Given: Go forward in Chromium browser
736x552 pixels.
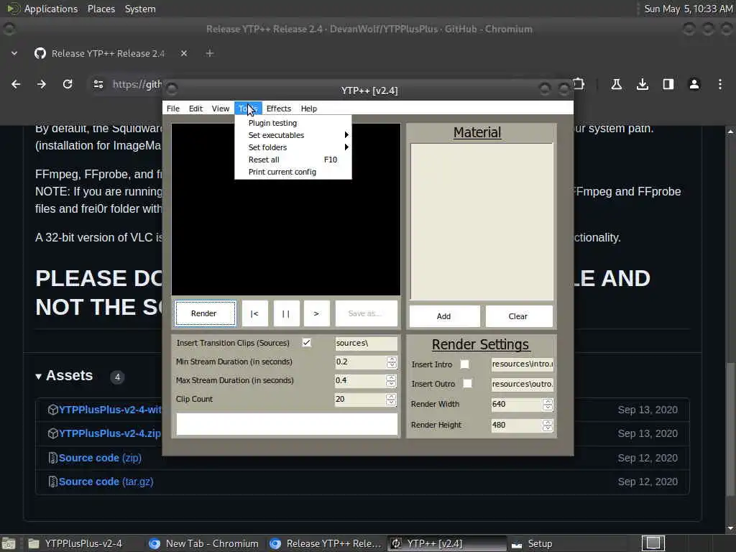Looking at the screenshot, I should click(x=42, y=84).
